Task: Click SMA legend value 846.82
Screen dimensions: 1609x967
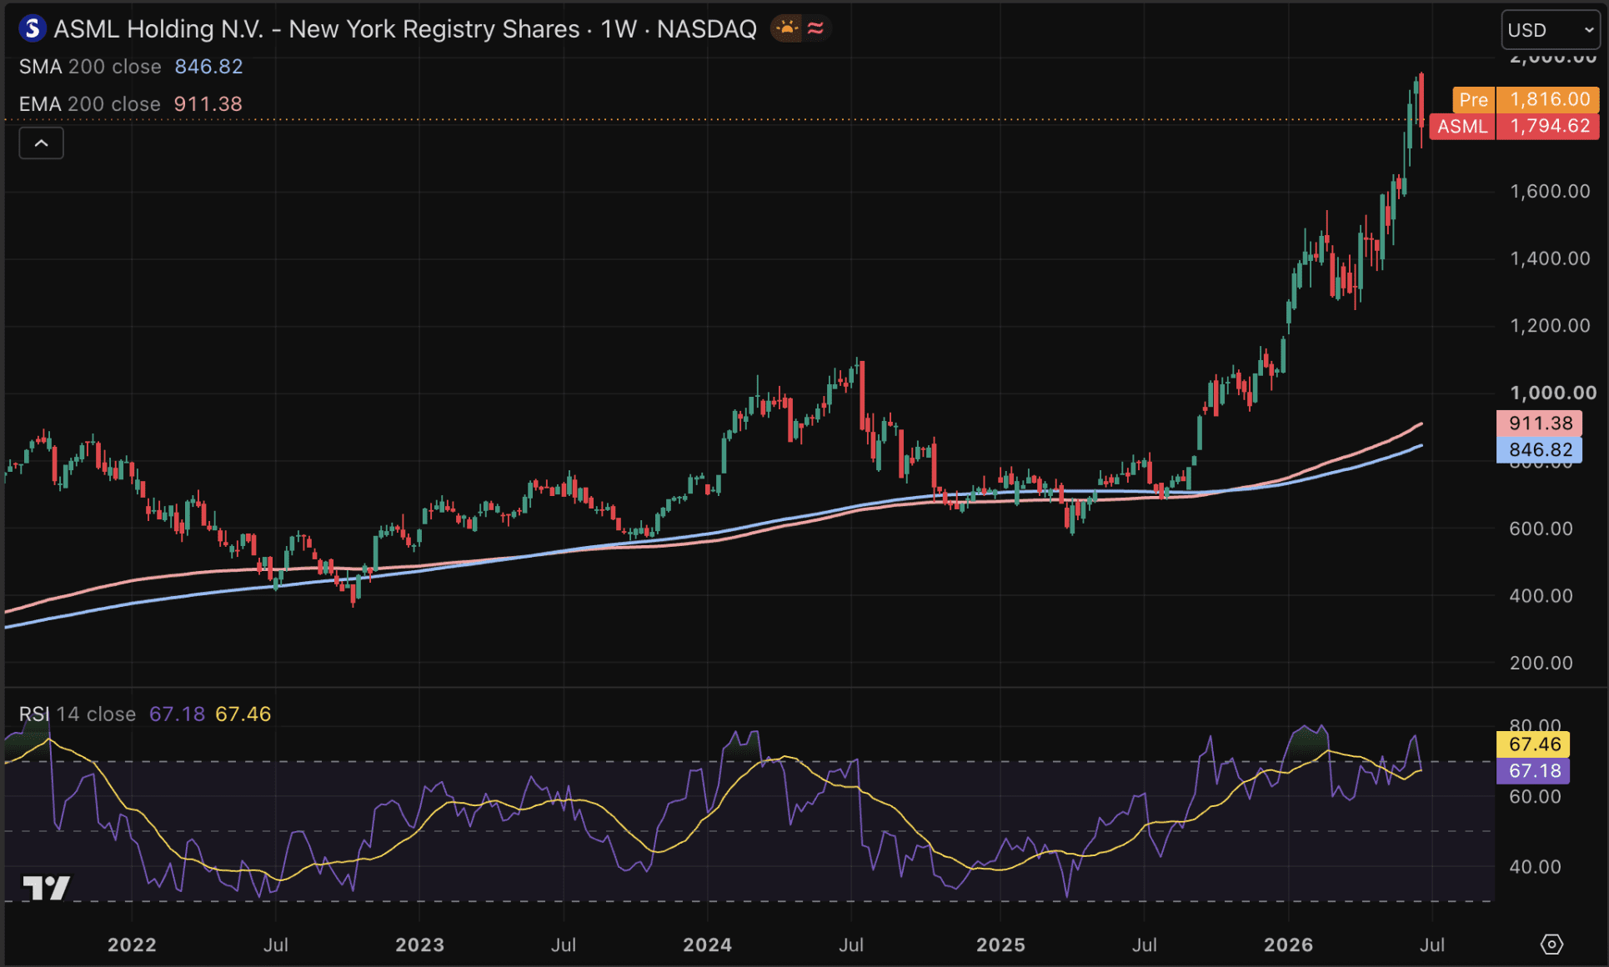Action: tap(208, 67)
